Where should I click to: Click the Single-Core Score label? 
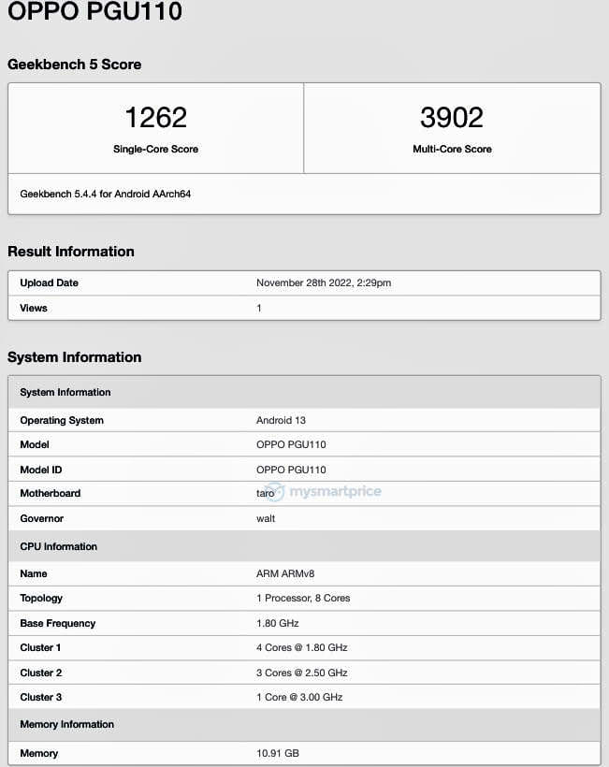pos(155,150)
